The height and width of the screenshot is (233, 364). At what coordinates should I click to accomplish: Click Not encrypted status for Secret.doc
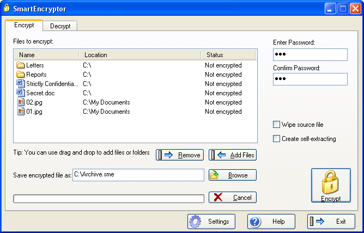(223, 93)
